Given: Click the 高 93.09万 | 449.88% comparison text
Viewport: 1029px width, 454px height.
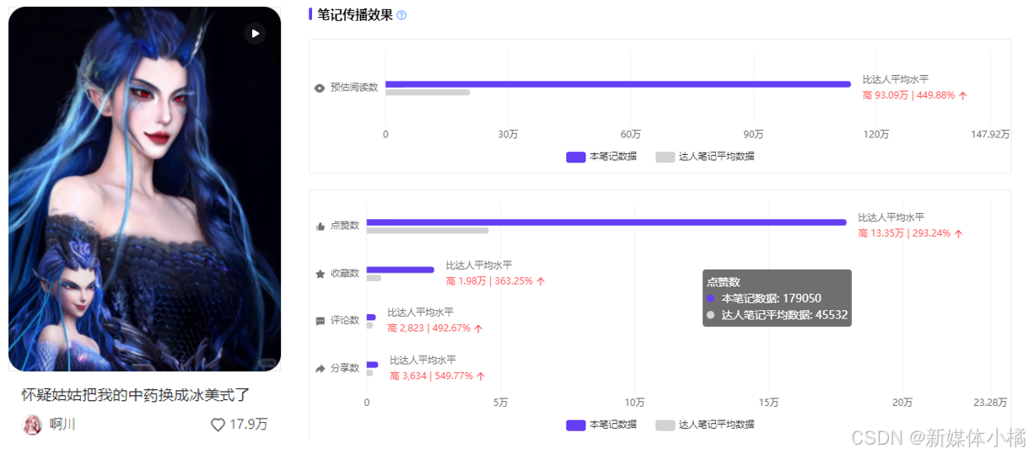Looking at the screenshot, I should 914,96.
